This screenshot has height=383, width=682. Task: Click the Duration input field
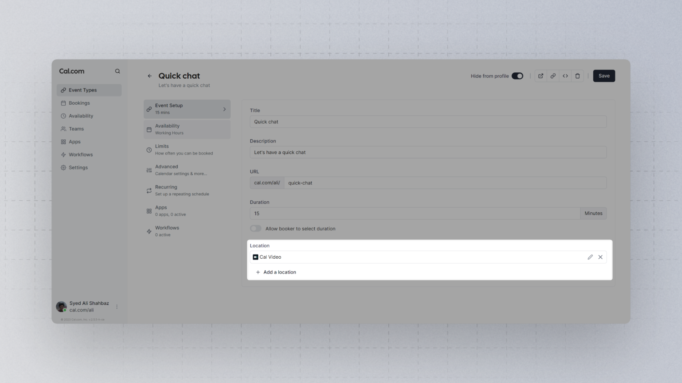coord(415,214)
